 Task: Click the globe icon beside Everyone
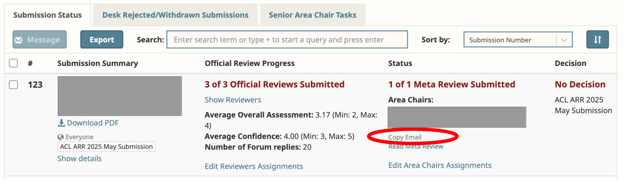click(61, 137)
